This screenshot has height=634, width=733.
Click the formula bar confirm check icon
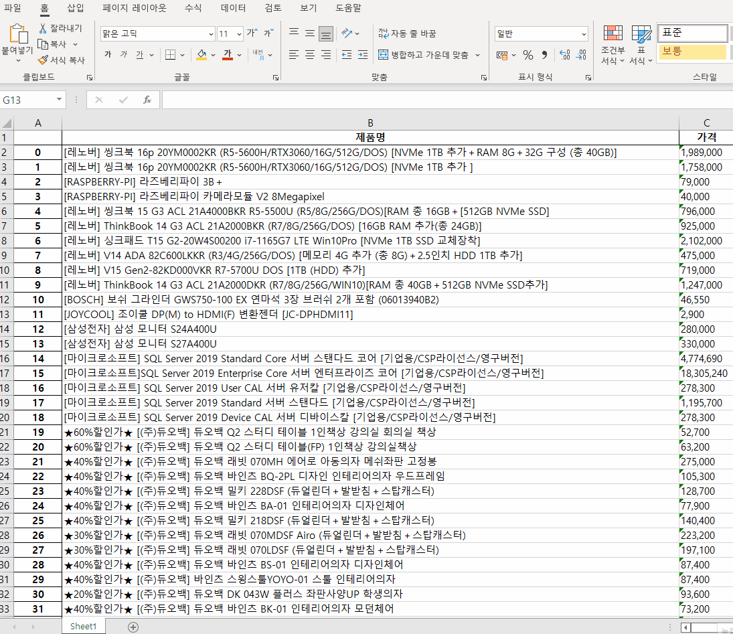point(123,100)
